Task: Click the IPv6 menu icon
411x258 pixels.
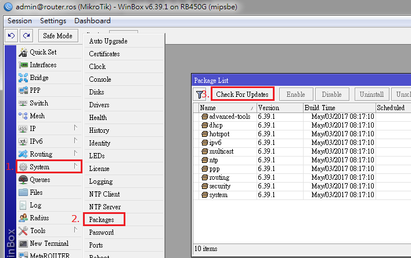Action: coord(23,141)
